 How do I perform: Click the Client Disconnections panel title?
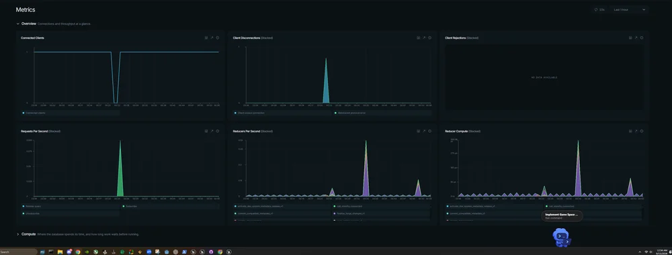pos(247,38)
